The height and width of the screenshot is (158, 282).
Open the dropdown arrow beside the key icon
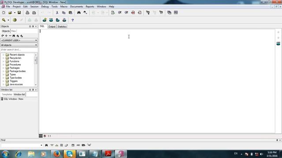(x=8, y=20)
